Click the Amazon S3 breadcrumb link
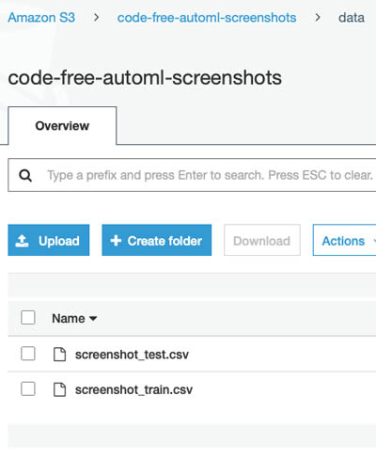This screenshot has height=459, width=376. (41, 18)
